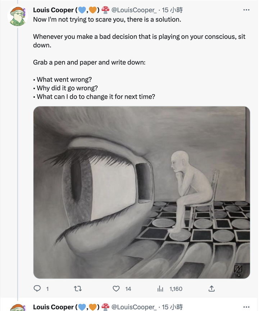259x311 pixels.
Task: Click the reply count showing 1
Action: (47, 289)
